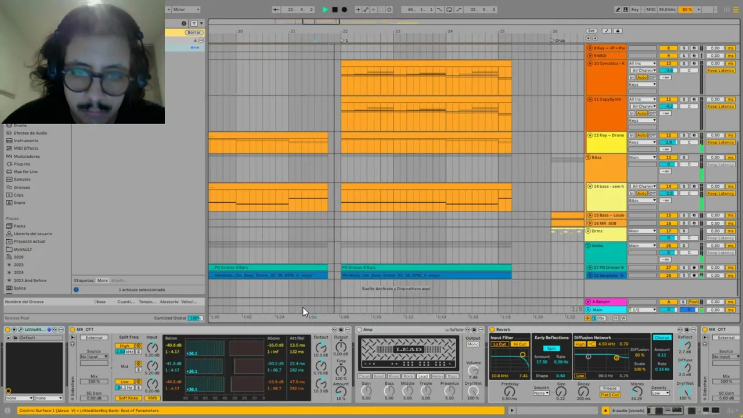Stop playback with the square stop button
The image size is (743, 418).
335,9
